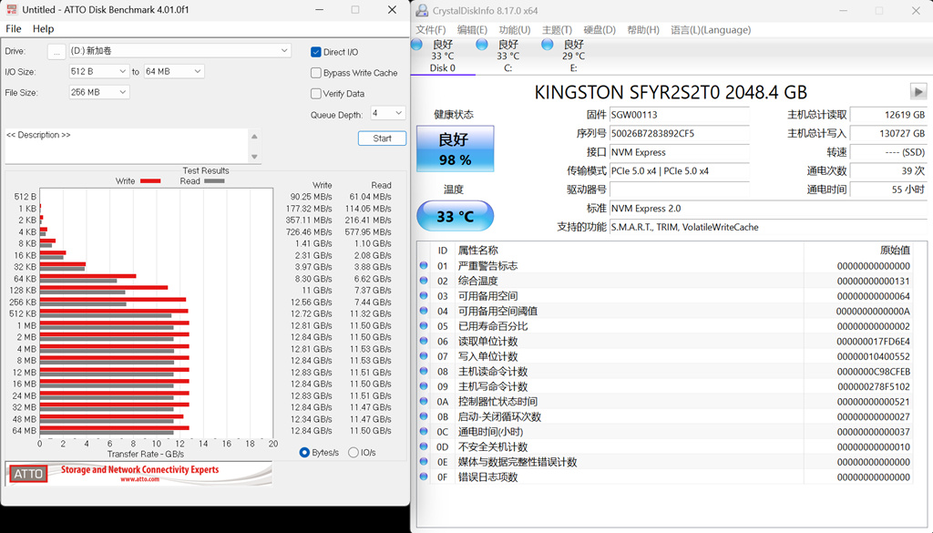
Task: Click status orb for attribute 0B 启动-关闭循环次数
Action: (424, 416)
